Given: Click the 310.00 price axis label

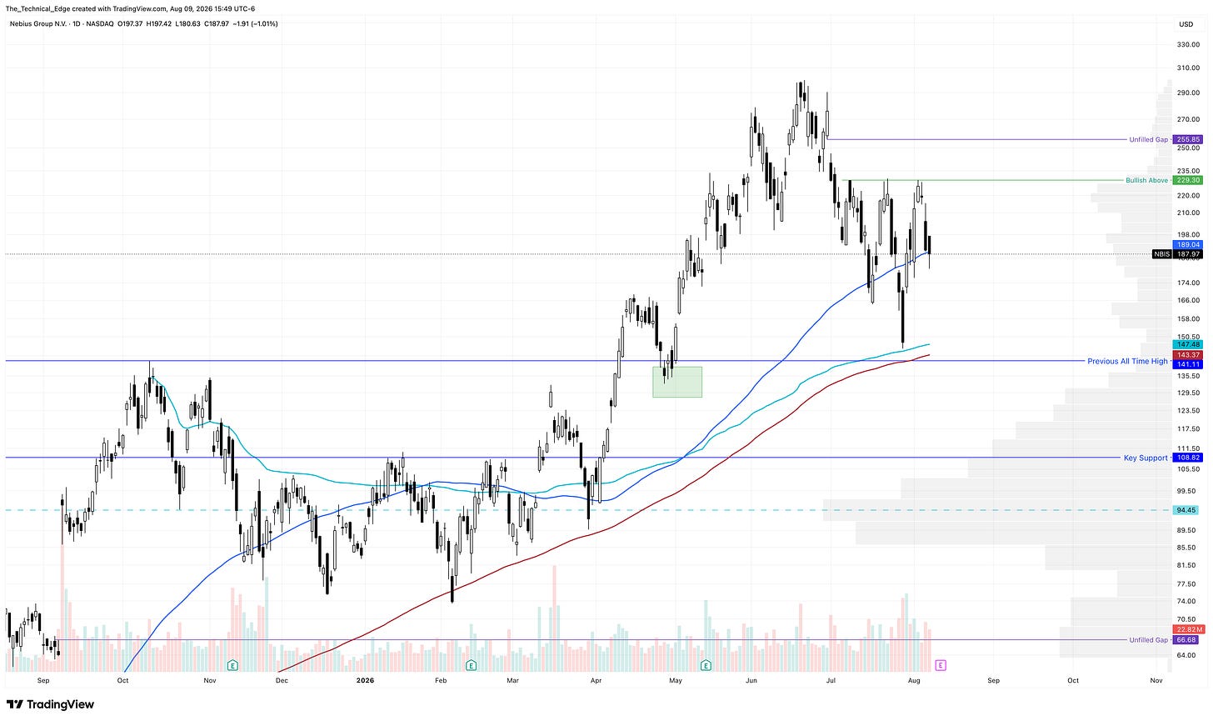Looking at the screenshot, I should point(1187,68).
